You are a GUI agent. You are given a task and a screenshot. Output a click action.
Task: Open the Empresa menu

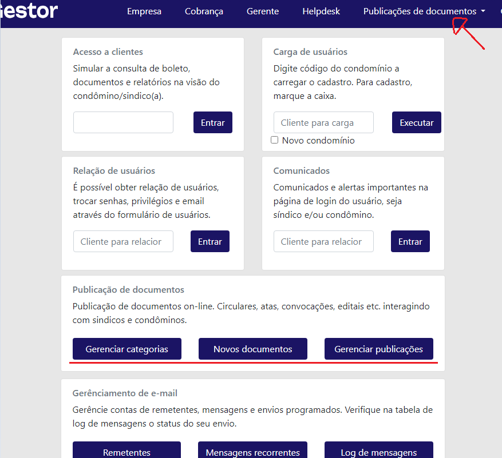click(x=144, y=11)
